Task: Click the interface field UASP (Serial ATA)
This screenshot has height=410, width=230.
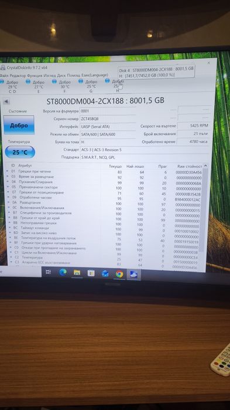Action: pyautogui.click(x=108, y=127)
